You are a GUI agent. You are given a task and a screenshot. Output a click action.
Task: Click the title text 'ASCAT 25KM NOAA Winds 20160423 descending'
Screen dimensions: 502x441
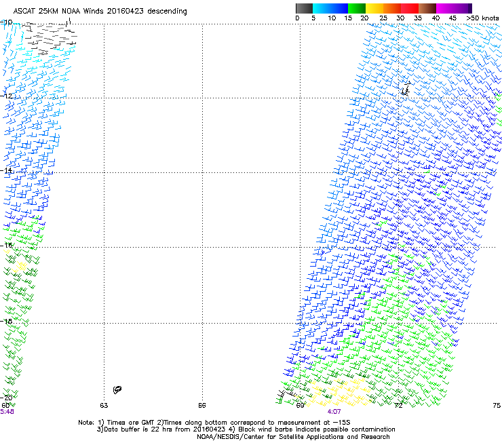pyautogui.click(x=100, y=11)
